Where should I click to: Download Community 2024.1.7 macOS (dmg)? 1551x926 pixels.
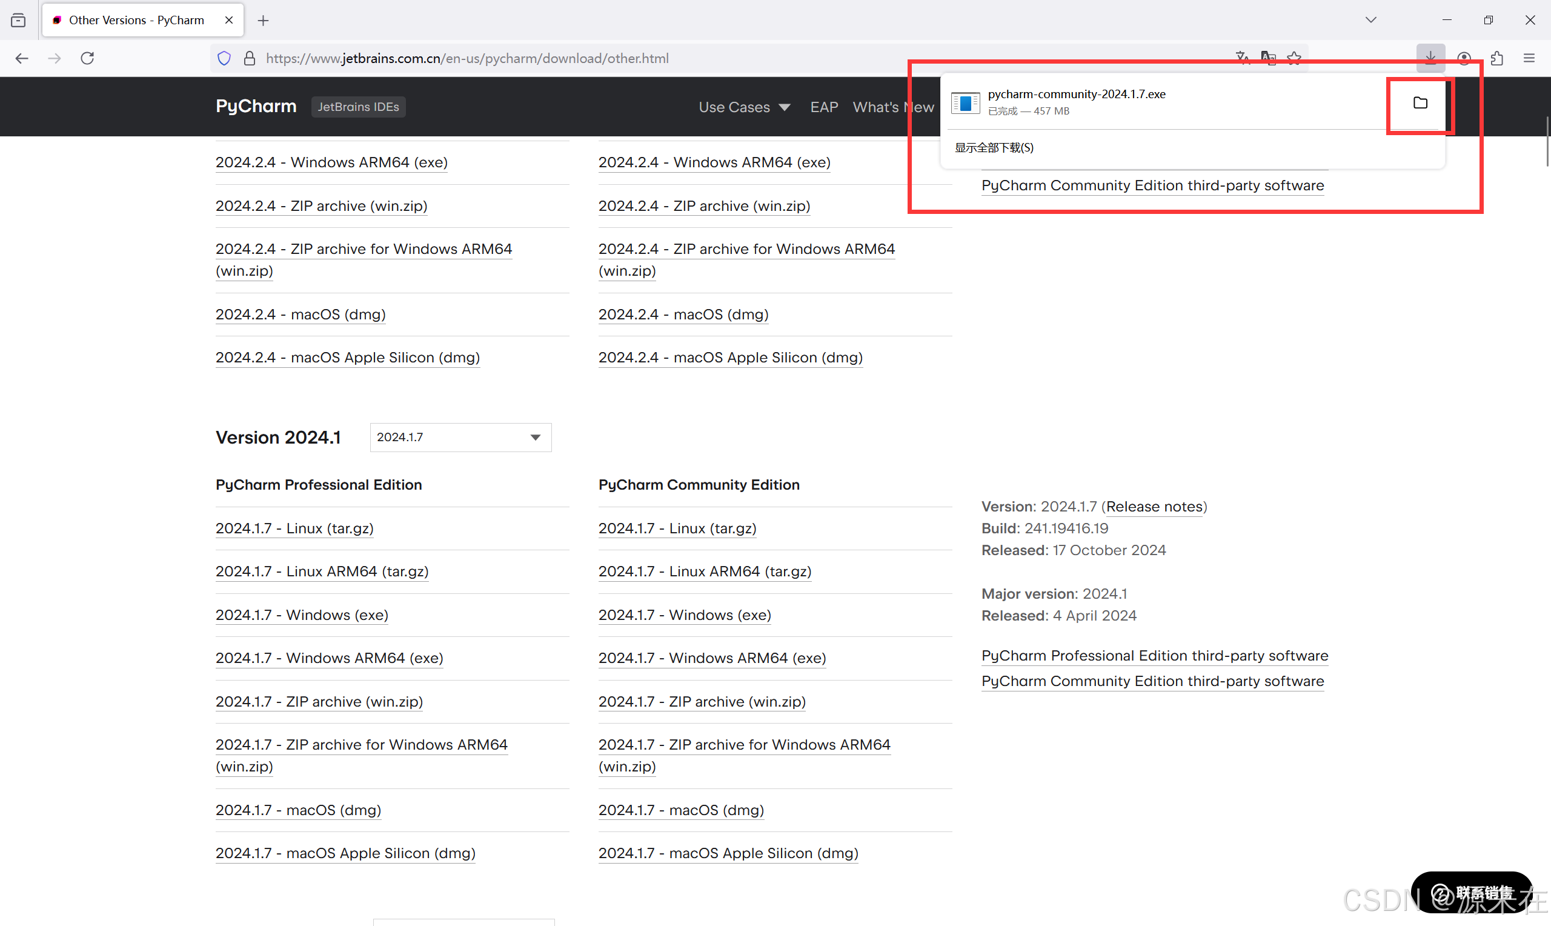(681, 810)
